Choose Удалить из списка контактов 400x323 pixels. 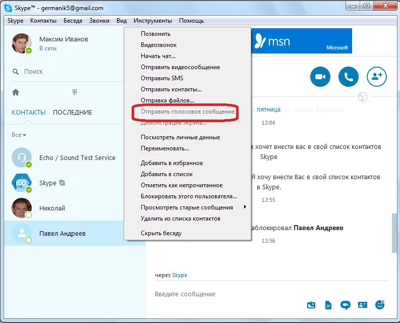click(x=188, y=219)
